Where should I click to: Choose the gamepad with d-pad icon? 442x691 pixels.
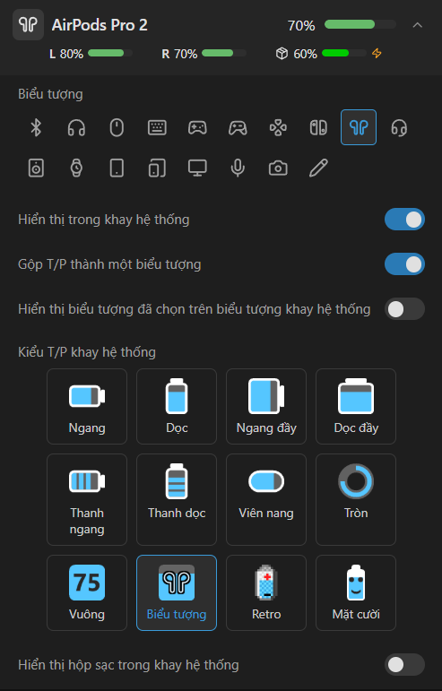pyautogui.click(x=197, y=128)
